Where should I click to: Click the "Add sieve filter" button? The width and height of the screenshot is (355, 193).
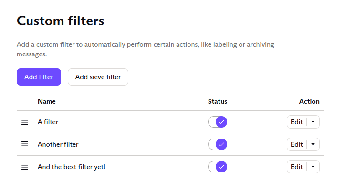coord(98,77)
